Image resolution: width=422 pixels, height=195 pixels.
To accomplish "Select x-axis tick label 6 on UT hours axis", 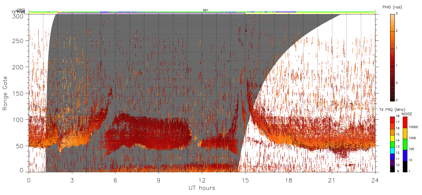I will [115, 180].
